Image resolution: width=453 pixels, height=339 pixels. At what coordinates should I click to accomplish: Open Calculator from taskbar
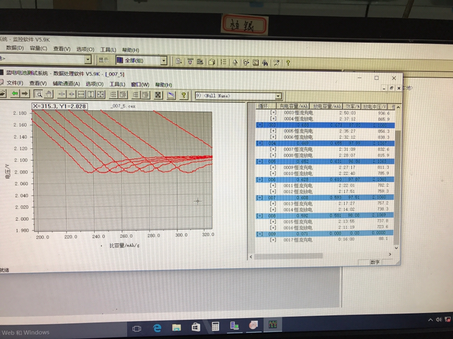click(215, 326)
